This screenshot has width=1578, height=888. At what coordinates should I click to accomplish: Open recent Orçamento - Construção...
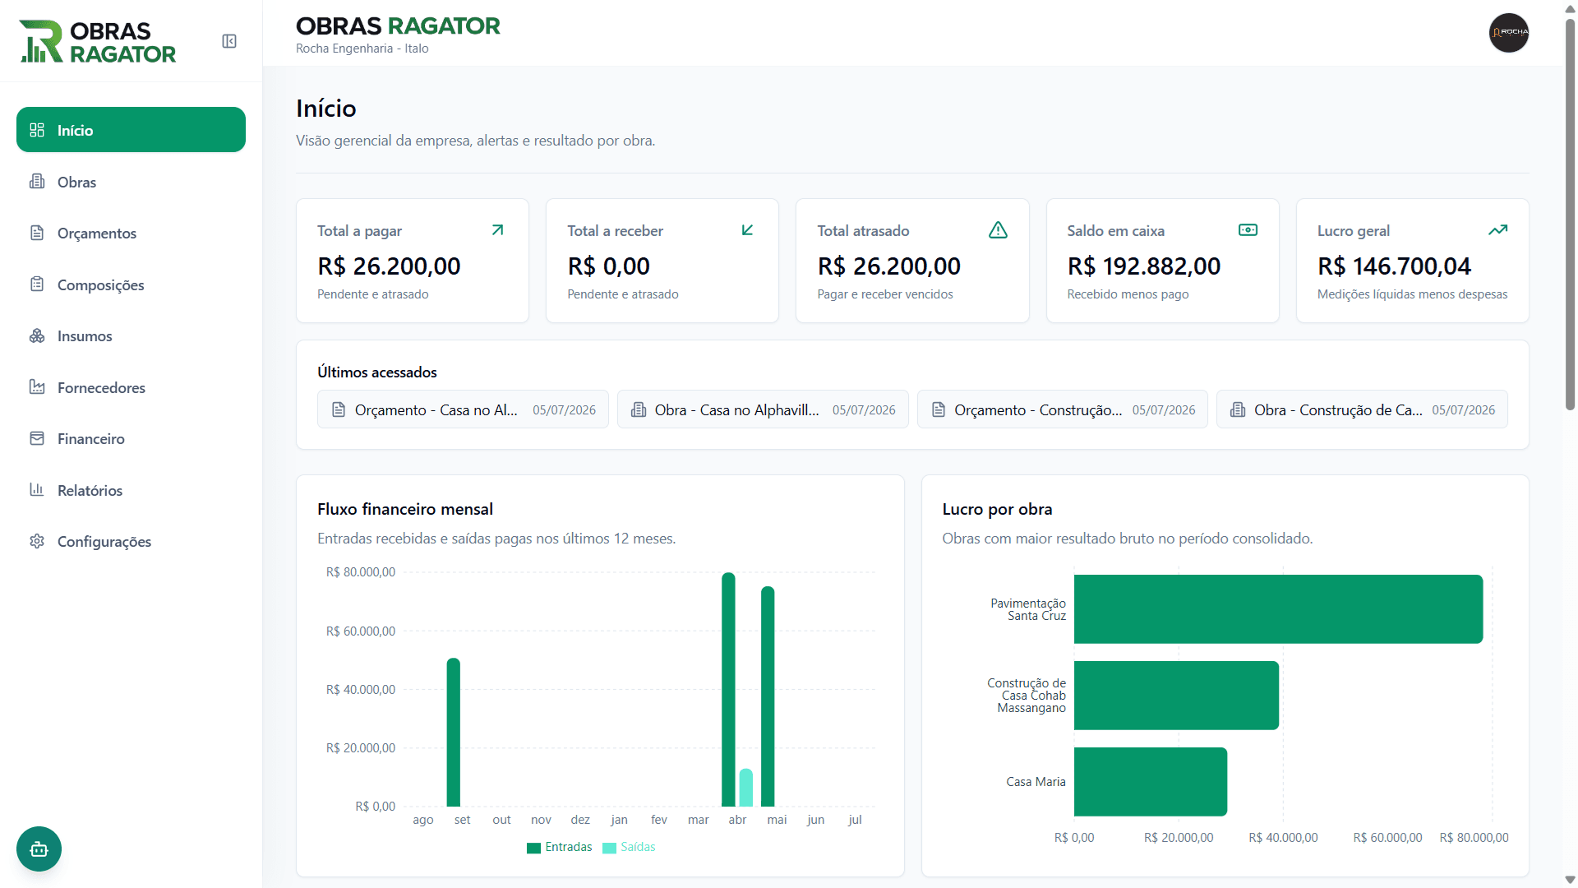1062,409
